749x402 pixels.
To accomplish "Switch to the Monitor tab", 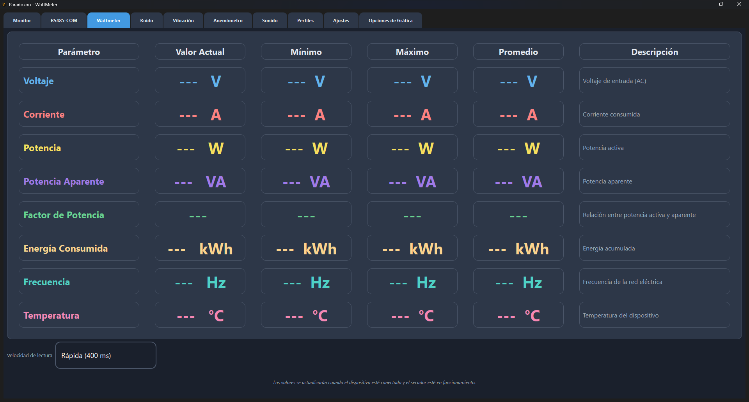I will [22, 21].
